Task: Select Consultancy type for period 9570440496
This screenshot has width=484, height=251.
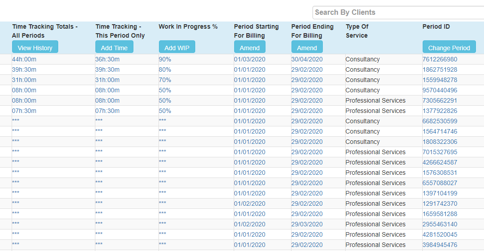Action: tap(362, 90)
